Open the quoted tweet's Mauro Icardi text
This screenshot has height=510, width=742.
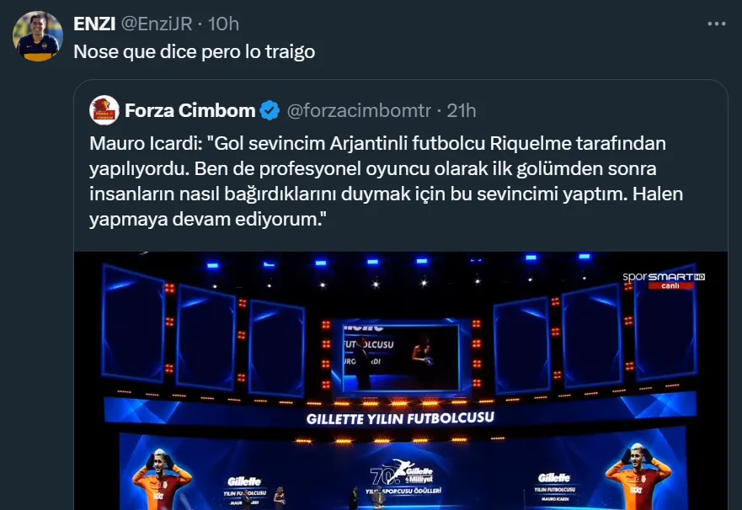coord(386,181)
